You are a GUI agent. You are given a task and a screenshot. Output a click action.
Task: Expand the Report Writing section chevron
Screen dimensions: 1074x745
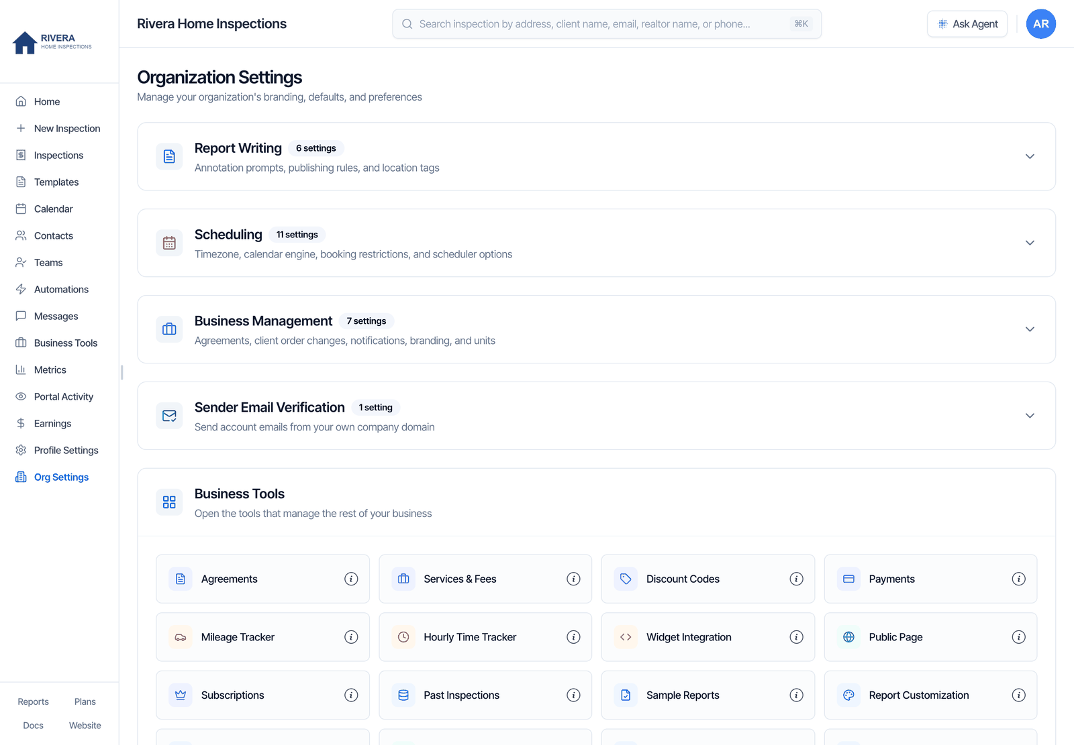(x=1030, y=156)
